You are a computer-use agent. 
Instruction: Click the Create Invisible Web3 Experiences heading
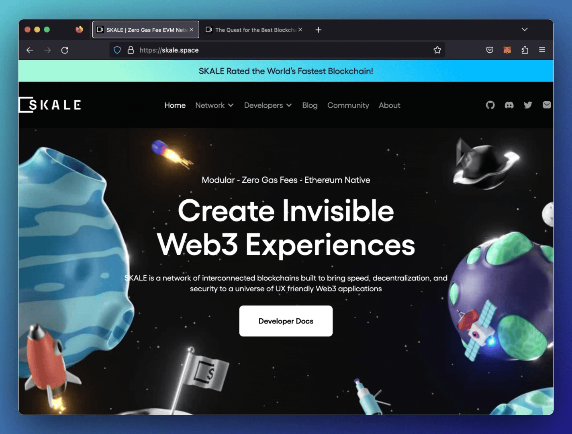pos(286,227)
